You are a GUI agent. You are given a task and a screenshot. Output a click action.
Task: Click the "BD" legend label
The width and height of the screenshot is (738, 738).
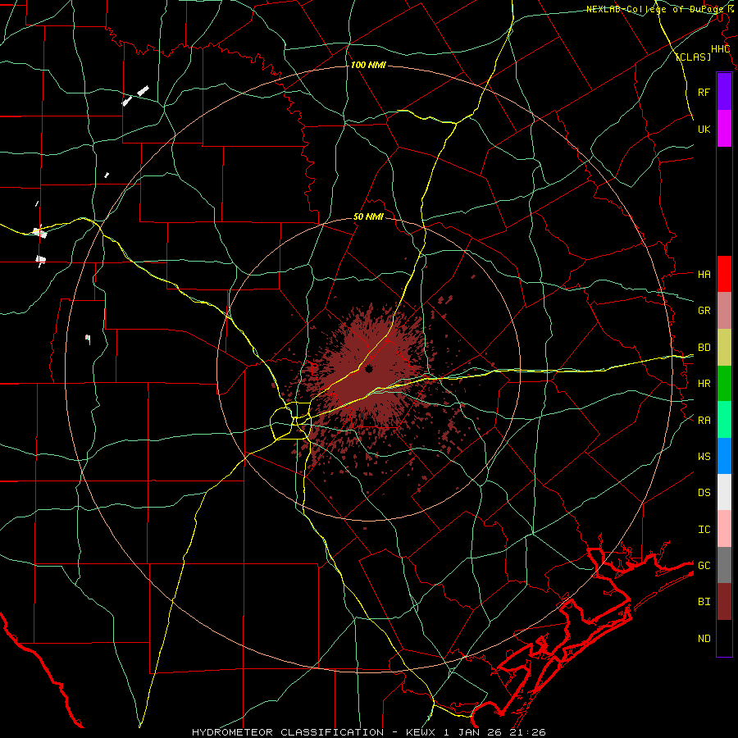(x=704, y=348)
